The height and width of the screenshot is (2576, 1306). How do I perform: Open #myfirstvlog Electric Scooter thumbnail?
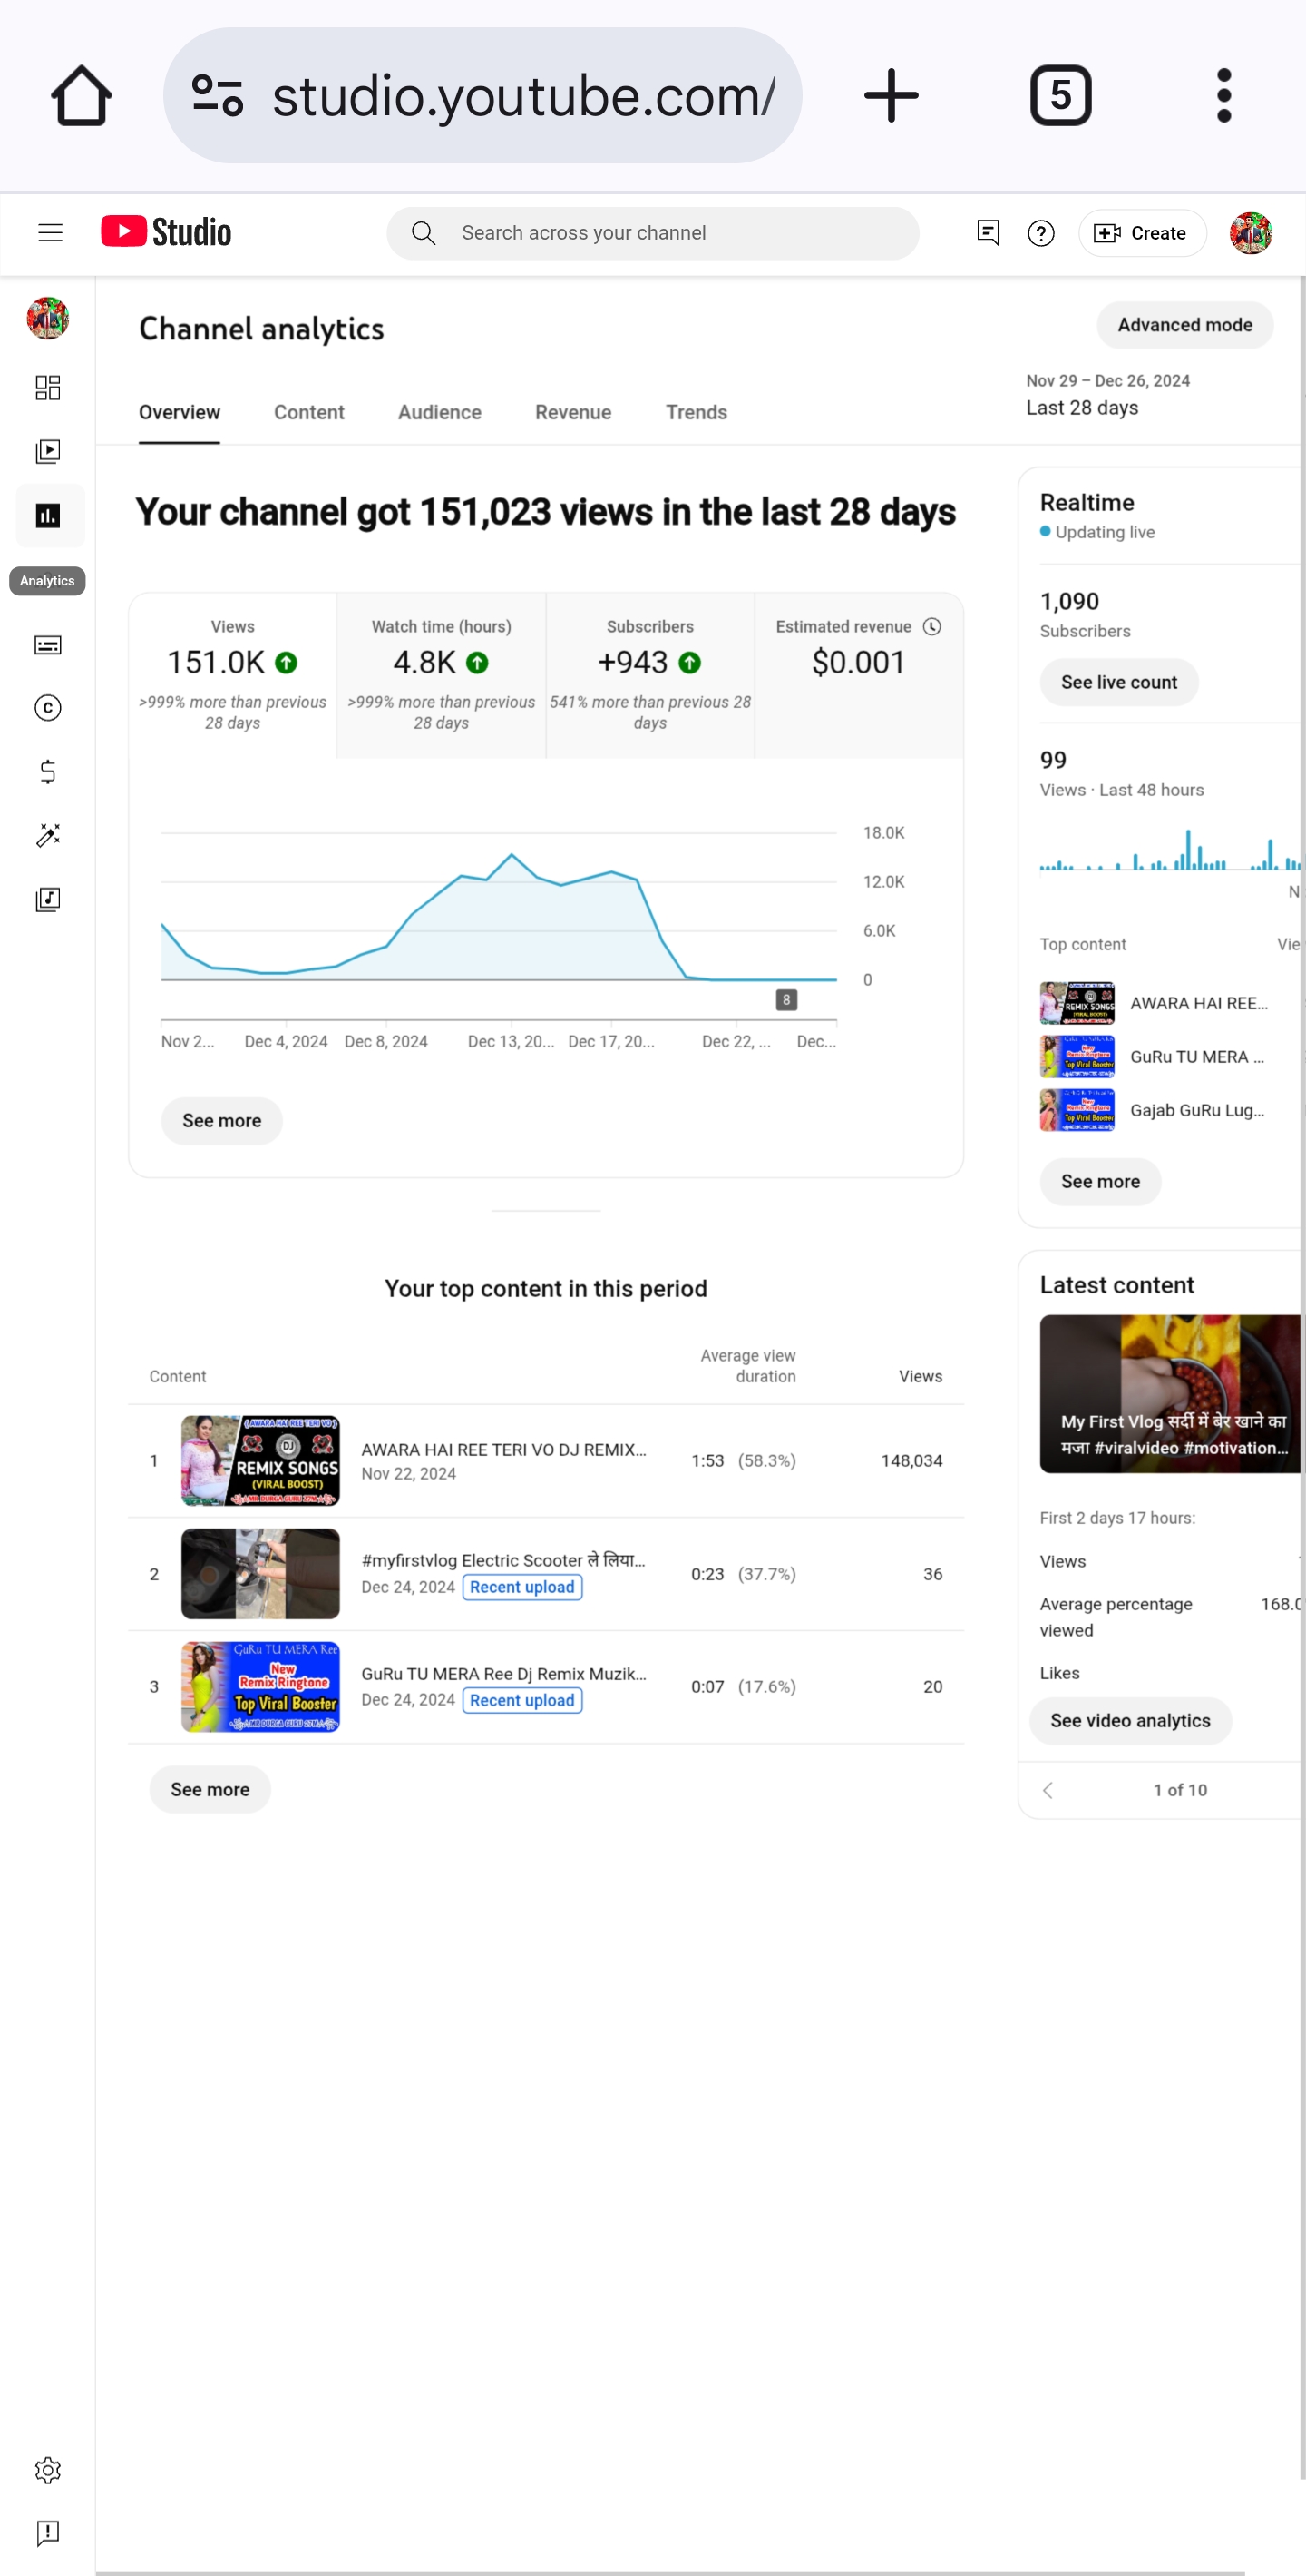tap(259, 1574)
